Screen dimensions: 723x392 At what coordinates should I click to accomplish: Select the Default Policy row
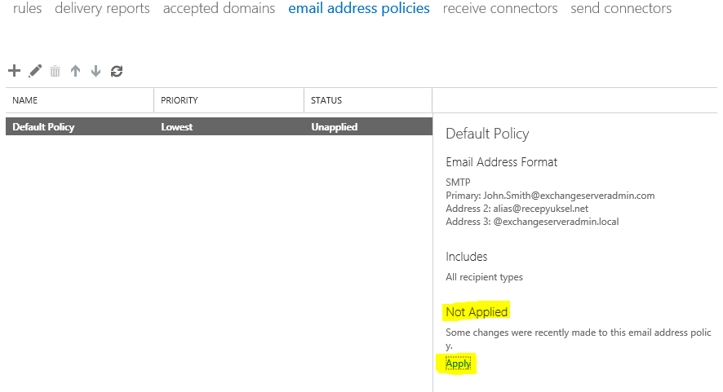219,126
